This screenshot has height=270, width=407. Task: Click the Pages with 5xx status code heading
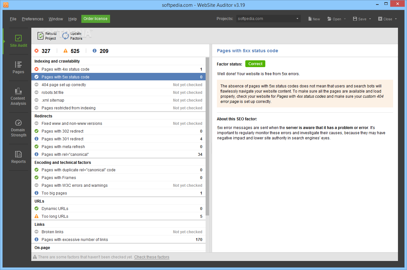point(247,51)
